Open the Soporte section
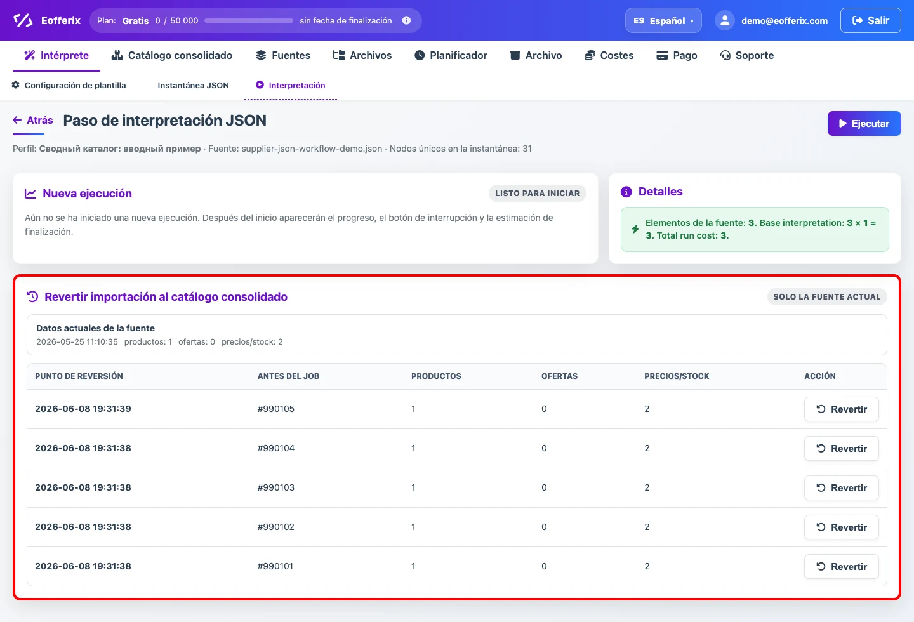This screenshot has width=914, height=622. [747, 55]
